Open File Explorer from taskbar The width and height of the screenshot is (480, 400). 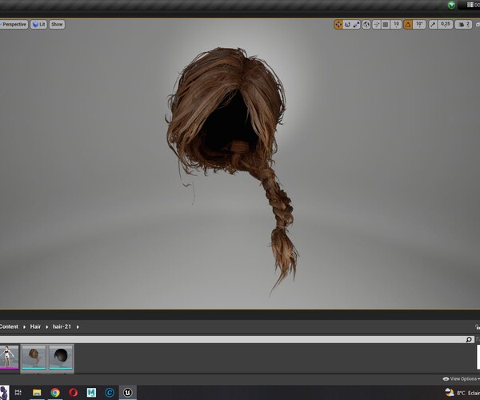37,392
